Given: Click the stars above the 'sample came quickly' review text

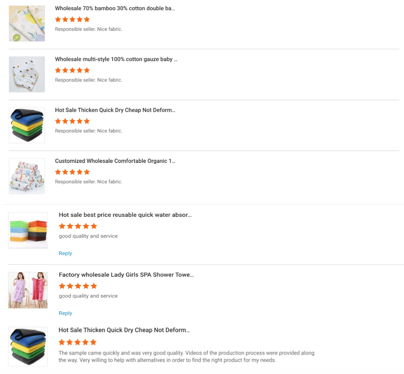Looking at the screenshot, I should tap(77, 342).
